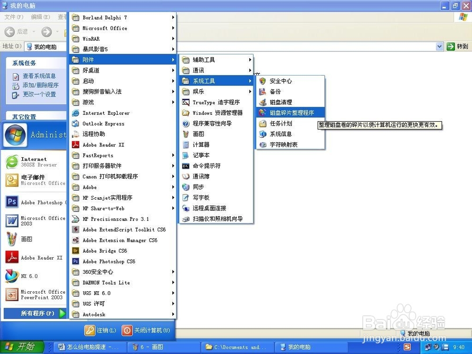Expand the 娱乐 submenu

pos(216,92)
